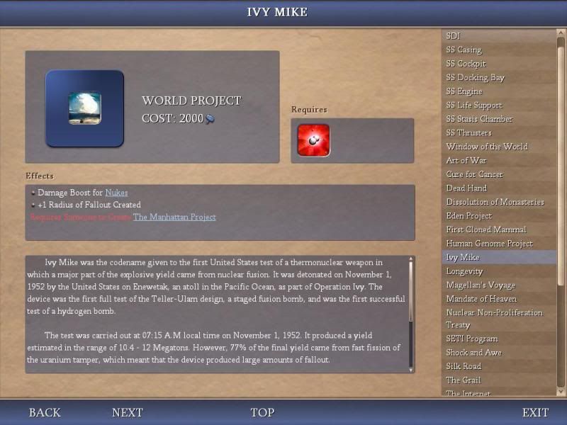The image size is (567, 425).
Task: Click the highlighted Ivy Mike list entry
Action: 499,257
